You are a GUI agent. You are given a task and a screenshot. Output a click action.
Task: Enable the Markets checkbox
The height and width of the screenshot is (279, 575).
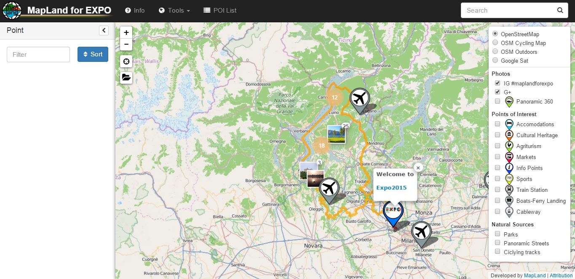coord(497,157)
